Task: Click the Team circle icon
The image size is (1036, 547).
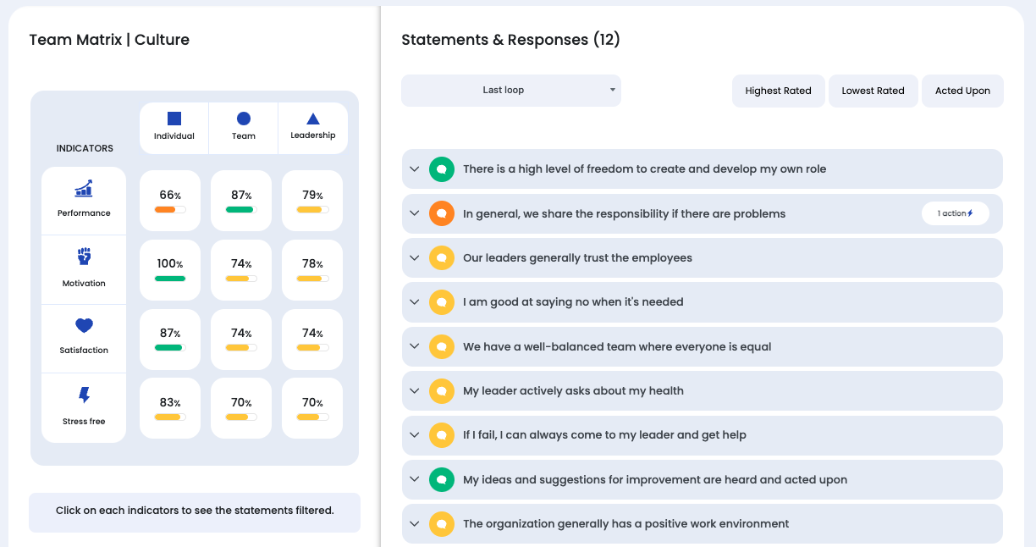Action: tap(244, 119)
